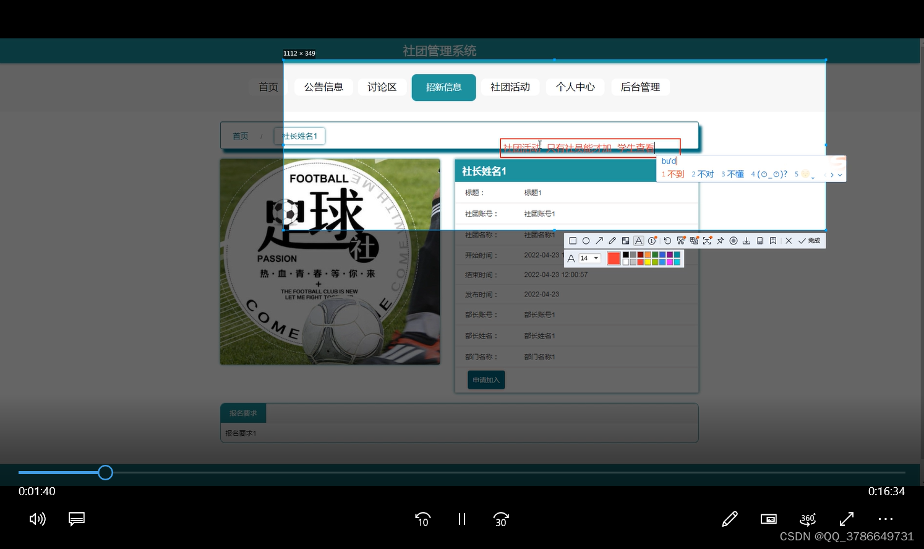Screen dimensions: 924x549
Task: Skip back 10 seconds
Action: pos(423,519)
